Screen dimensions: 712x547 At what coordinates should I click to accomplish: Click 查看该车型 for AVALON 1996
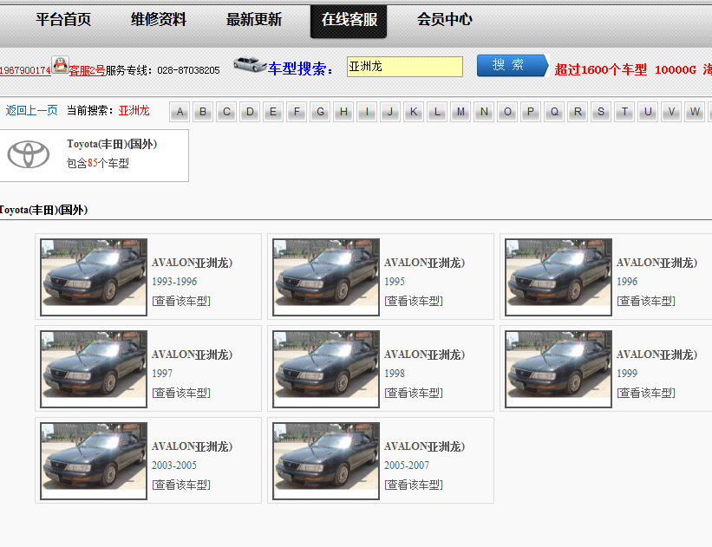pos(646,301)
